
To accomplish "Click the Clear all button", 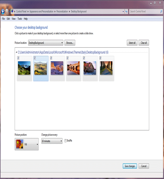I will pos(144,43).
